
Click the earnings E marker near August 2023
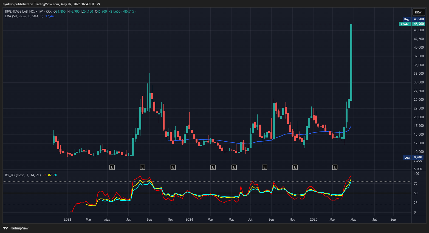pyautogui.click(x=142, y=167)
